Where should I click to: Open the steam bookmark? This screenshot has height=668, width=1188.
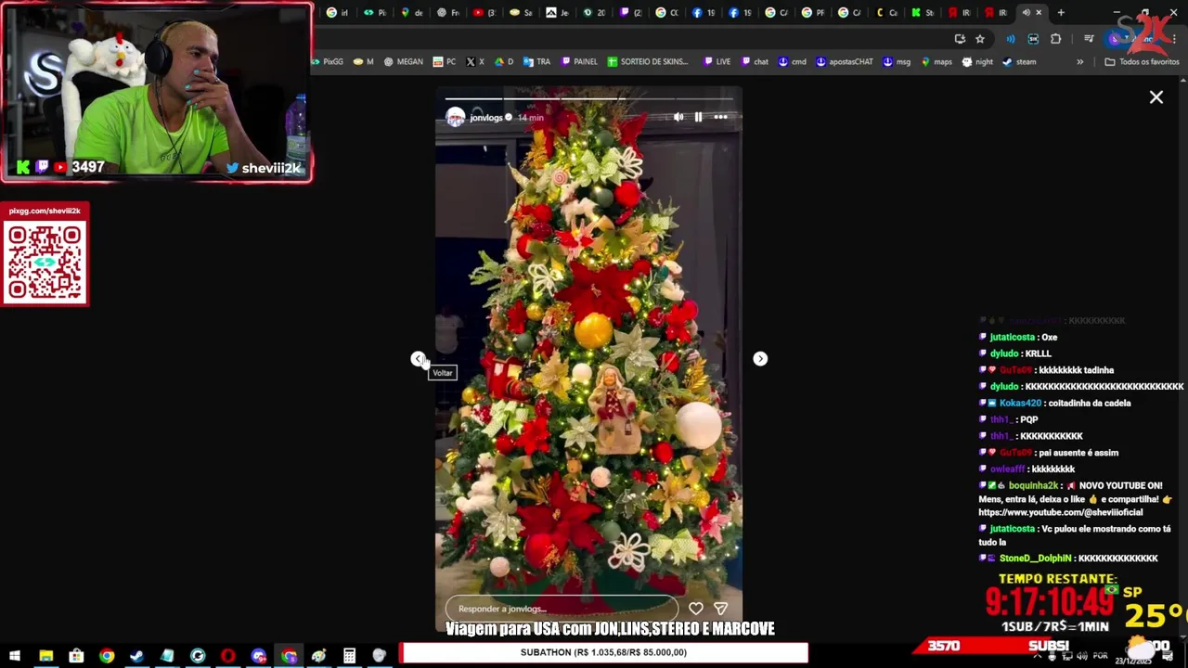(x=1018, y=62)
